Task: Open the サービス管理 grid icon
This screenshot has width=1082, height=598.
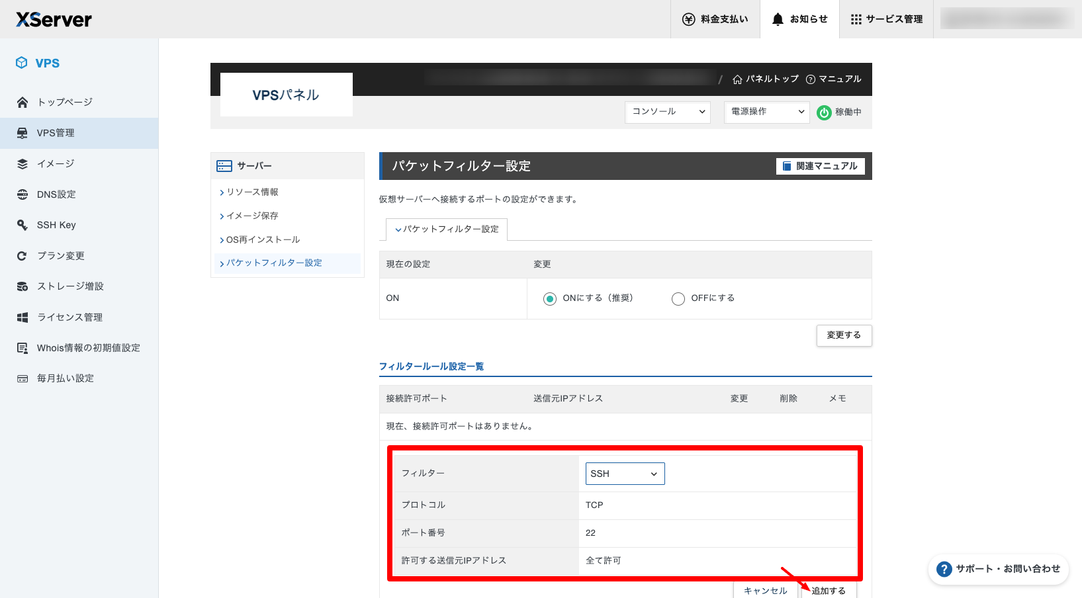Action: [x=856, y=19]
